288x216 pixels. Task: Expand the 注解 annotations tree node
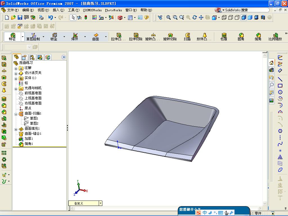[x=16, y=69]
